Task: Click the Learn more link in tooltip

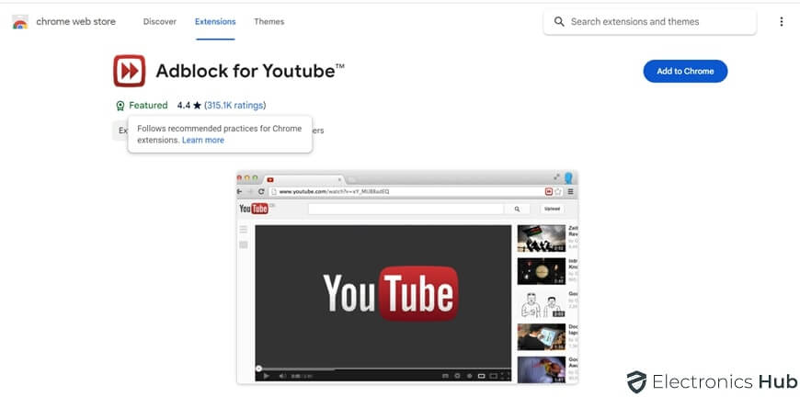Action: [203, 141]
